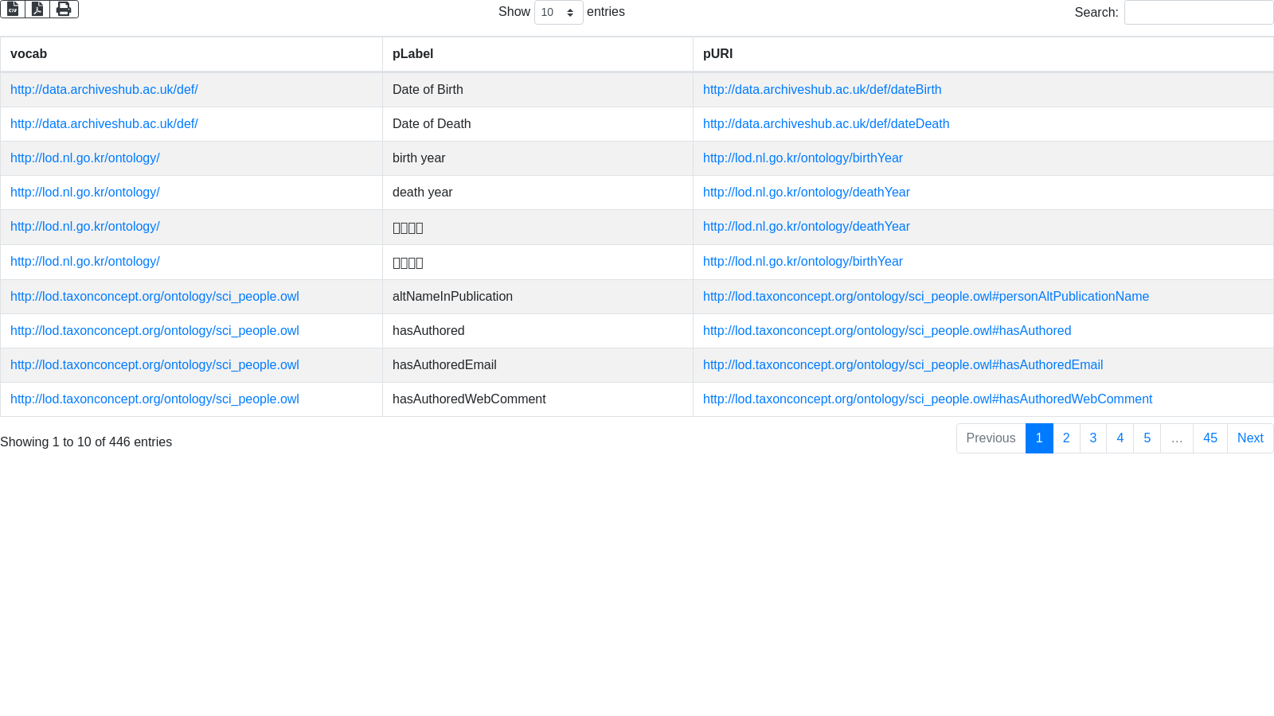
Task: Export the table as PDF
Action: (37, 10)
